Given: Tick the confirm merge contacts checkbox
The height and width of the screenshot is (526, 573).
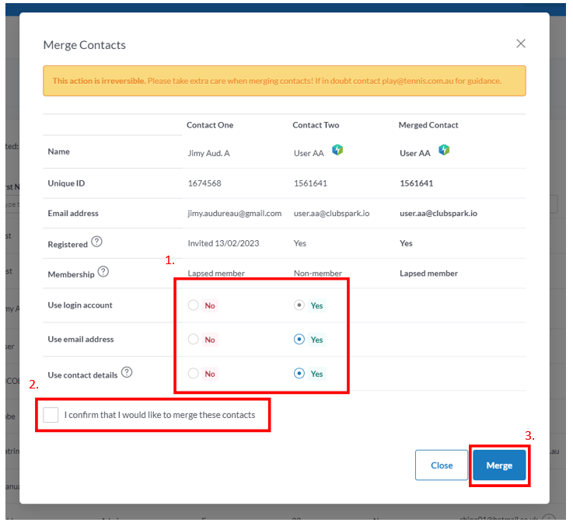Looking at the screenshot, I should click(x=51, y=415).
